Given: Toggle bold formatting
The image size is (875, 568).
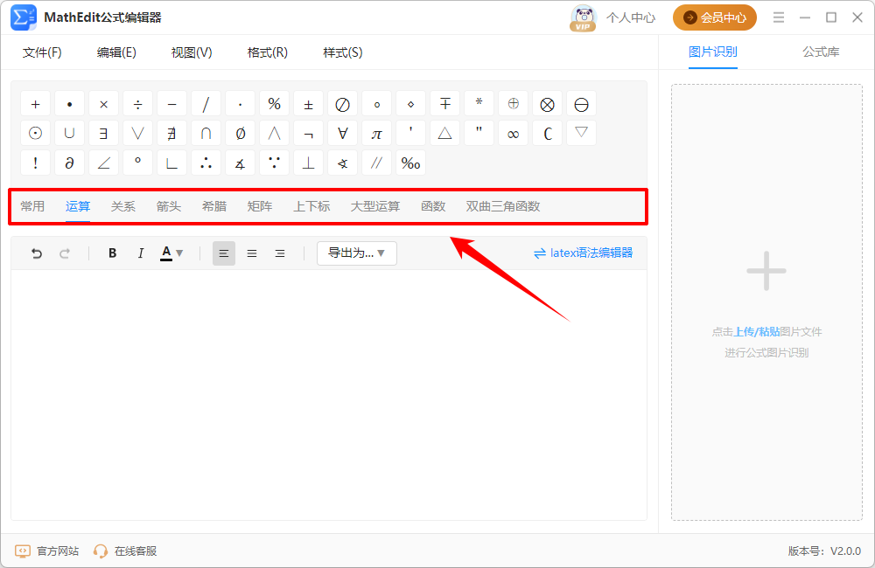Looking at the screenshot, I should [x=112, y=253].
